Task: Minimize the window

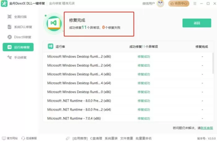Action: 201,3
